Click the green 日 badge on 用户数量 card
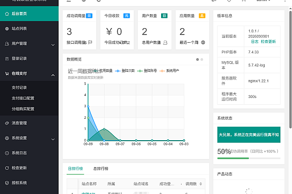The height and width of the screenshot is (194, 292). pos(164,16)
